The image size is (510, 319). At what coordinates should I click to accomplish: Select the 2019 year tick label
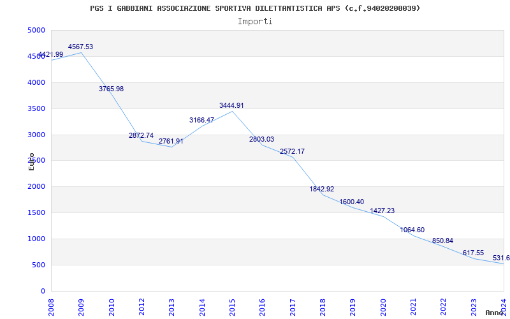(x=353, y=308)
